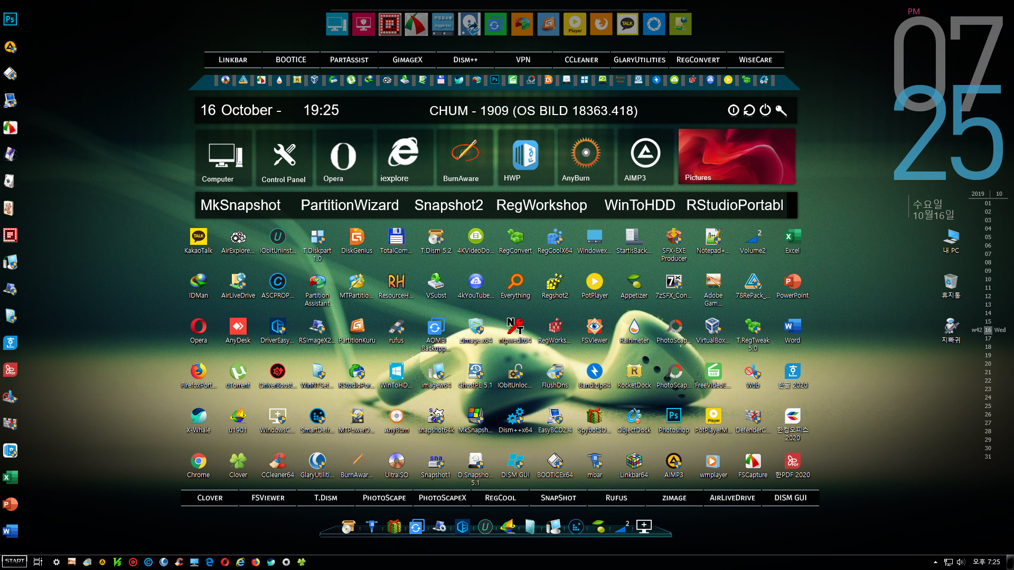Launch the WinToHDD text link
Screen dimensions: 1014x570
tap(640, 205)
